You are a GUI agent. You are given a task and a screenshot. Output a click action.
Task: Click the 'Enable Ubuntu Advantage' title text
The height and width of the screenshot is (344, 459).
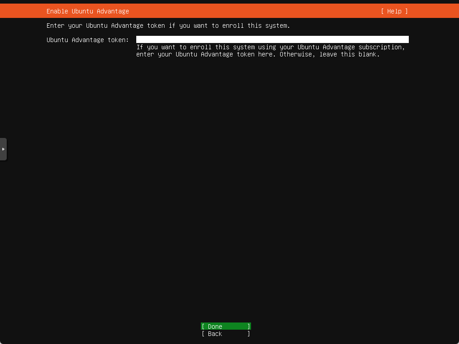pos(88,11)
